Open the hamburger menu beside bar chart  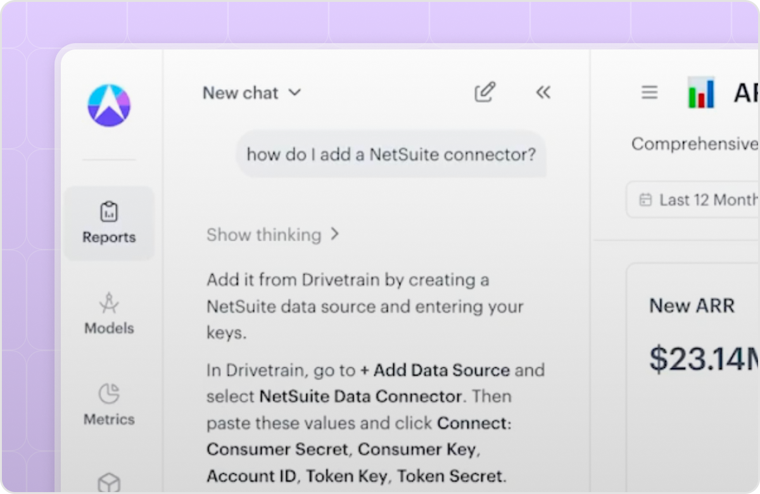(x=649, y=93)
